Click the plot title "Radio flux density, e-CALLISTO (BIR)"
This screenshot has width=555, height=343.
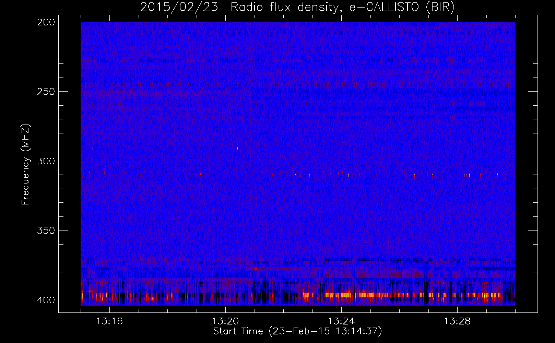point(343,7)
